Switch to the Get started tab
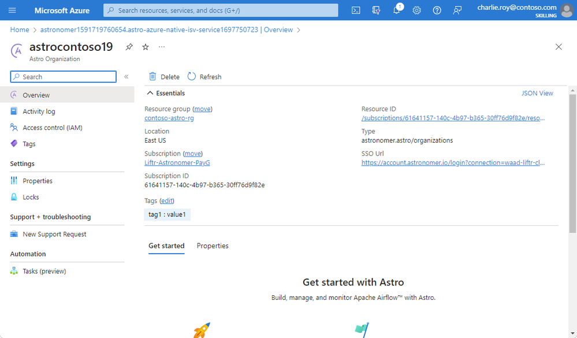 166,246
